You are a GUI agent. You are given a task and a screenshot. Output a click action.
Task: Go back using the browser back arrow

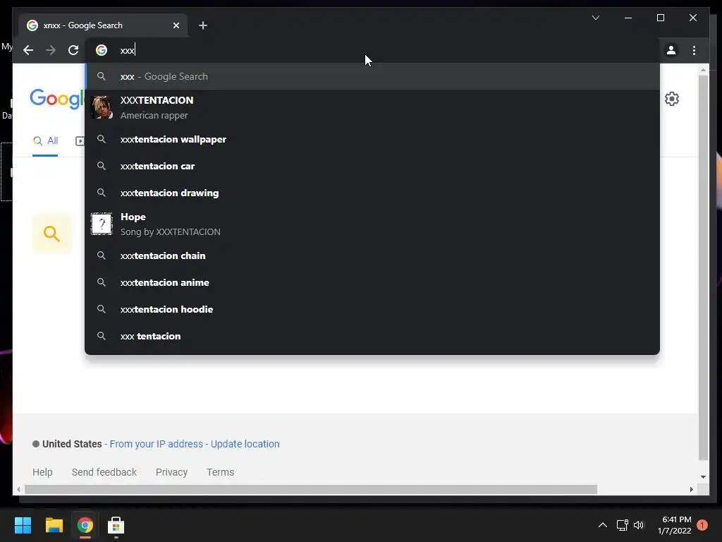click(28, 50)
